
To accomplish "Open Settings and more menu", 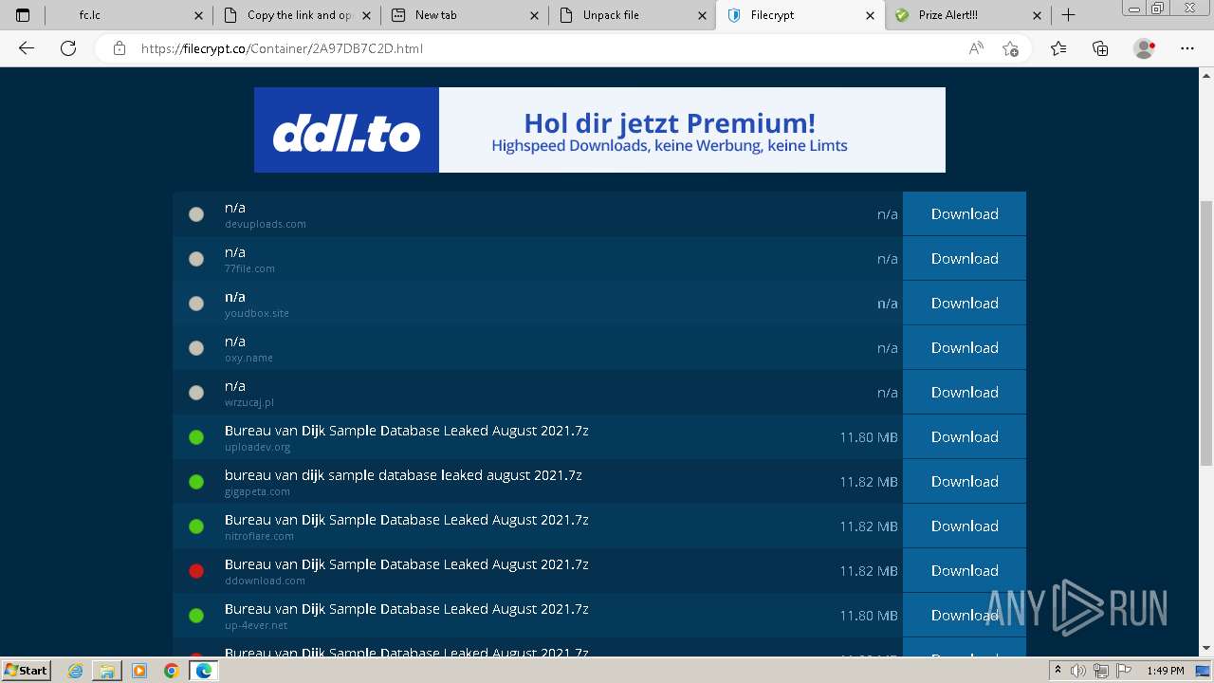I will click(1187, 48).
